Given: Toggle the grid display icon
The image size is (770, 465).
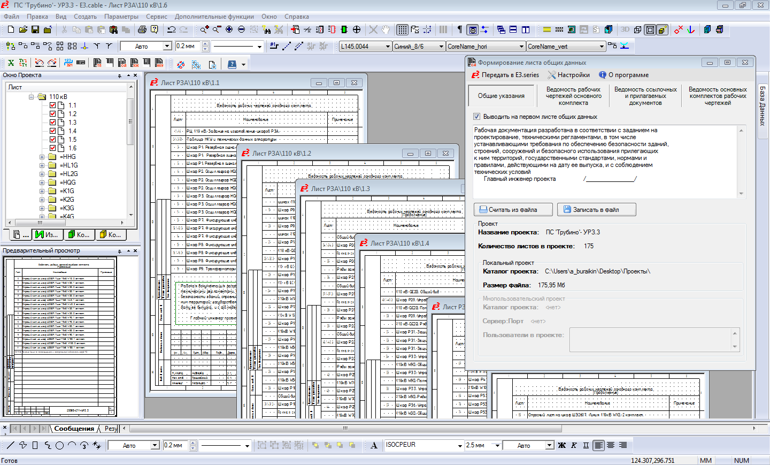Looking at the screenshot, I should click(x=402, y=29).
